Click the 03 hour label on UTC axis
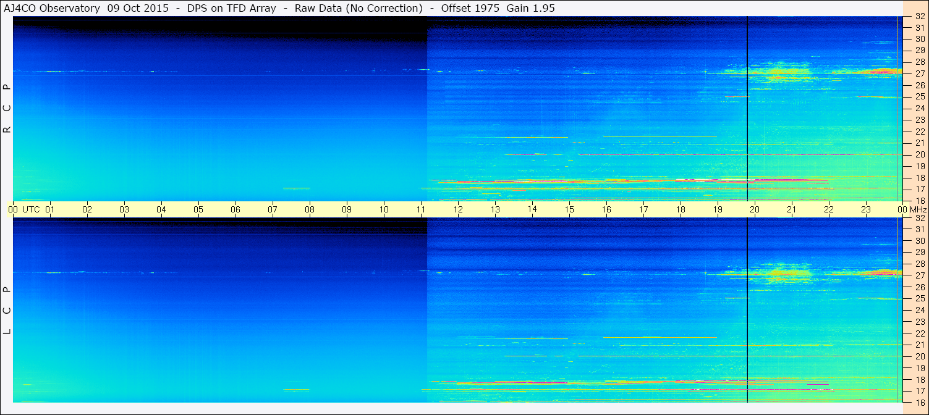The width and height of the screenshot is (929, 415). point(124,209)
